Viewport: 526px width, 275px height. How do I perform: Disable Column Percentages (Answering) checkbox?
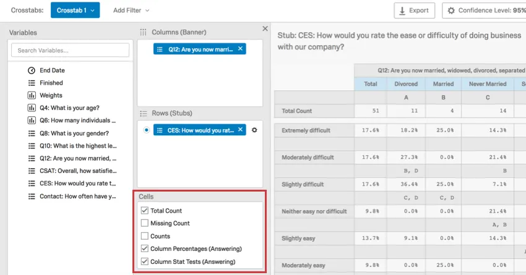(x=145, y=248)
